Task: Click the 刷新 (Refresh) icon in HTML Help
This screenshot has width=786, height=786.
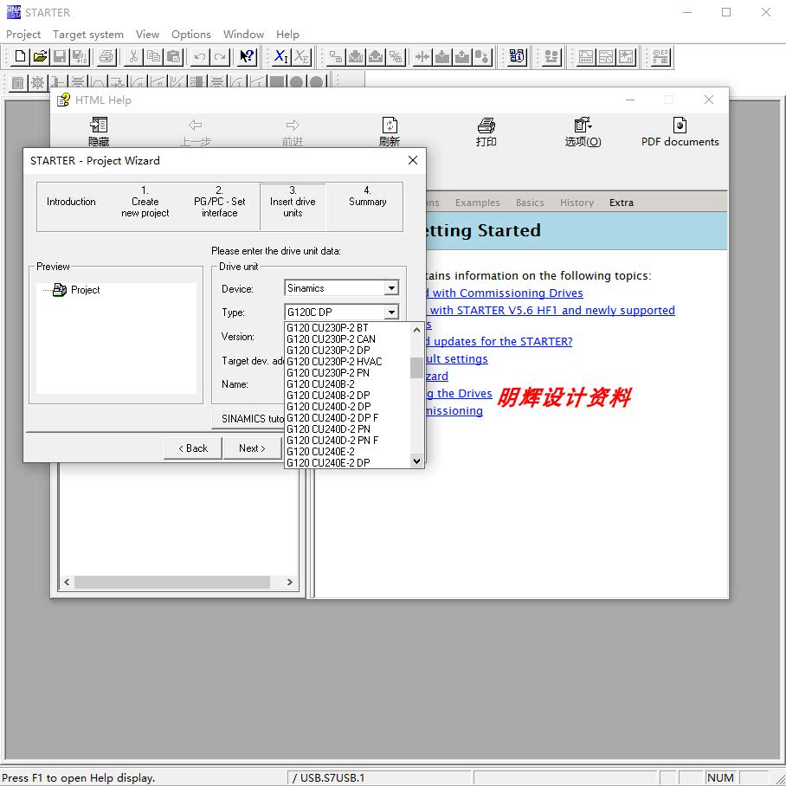Action: tap(390, 132)
